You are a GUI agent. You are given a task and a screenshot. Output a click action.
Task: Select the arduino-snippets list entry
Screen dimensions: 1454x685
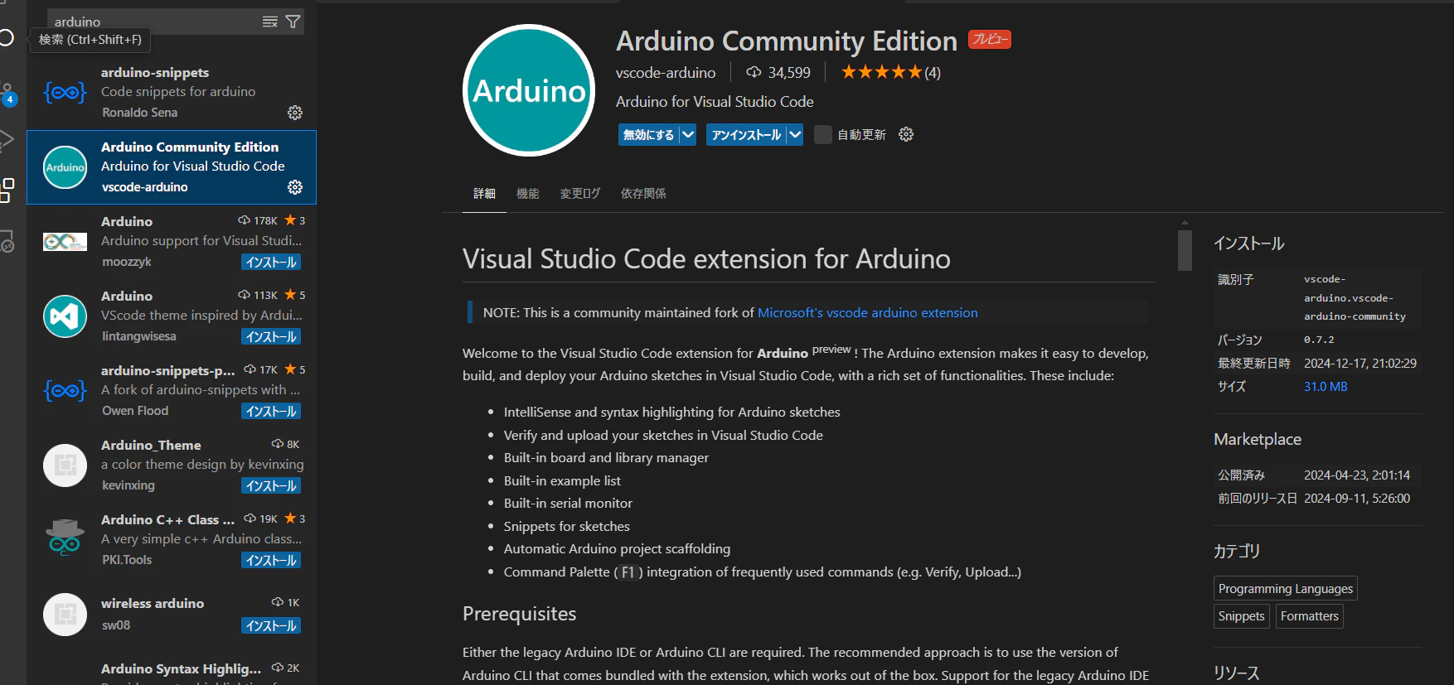(172, 92)
